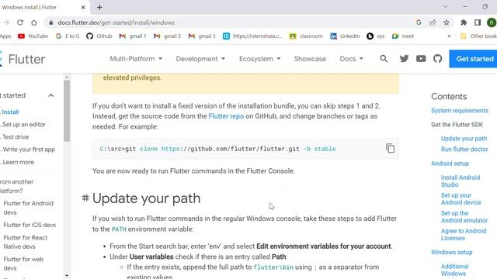Open Flutter for Android devs
Image resolution: width=497 pixels, height=279 pixels.
28,208
